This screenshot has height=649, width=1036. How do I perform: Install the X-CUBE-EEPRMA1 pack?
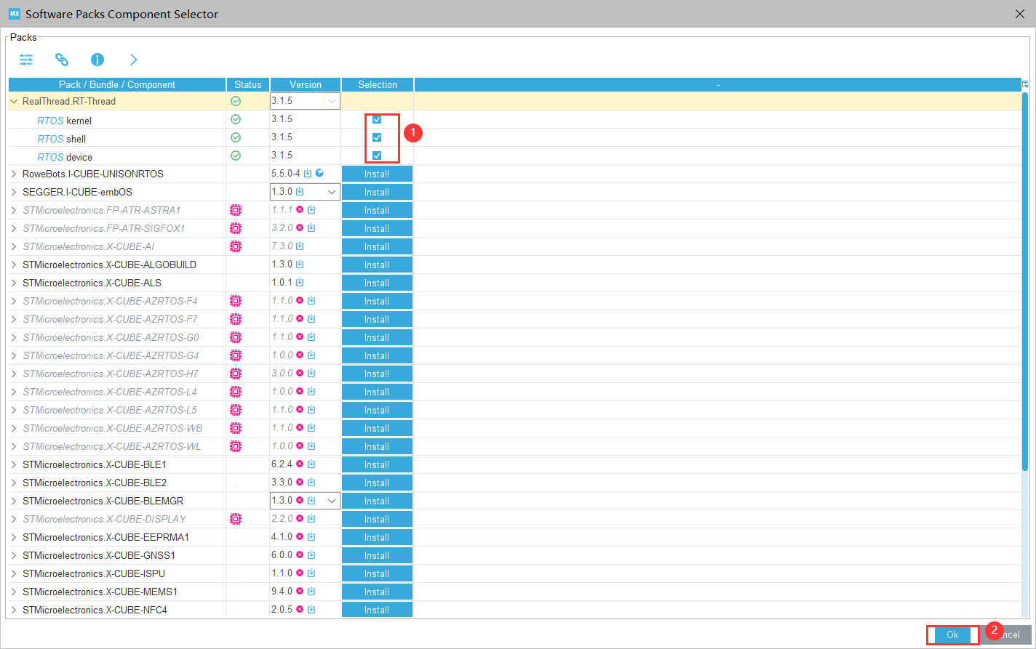(x=377, y=537)
